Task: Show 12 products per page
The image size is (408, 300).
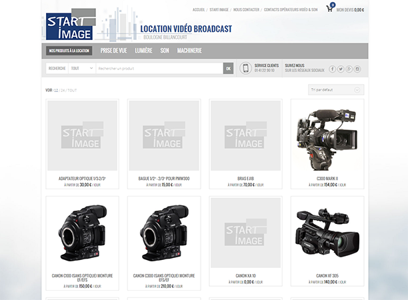Action: (x=56, y=91)
